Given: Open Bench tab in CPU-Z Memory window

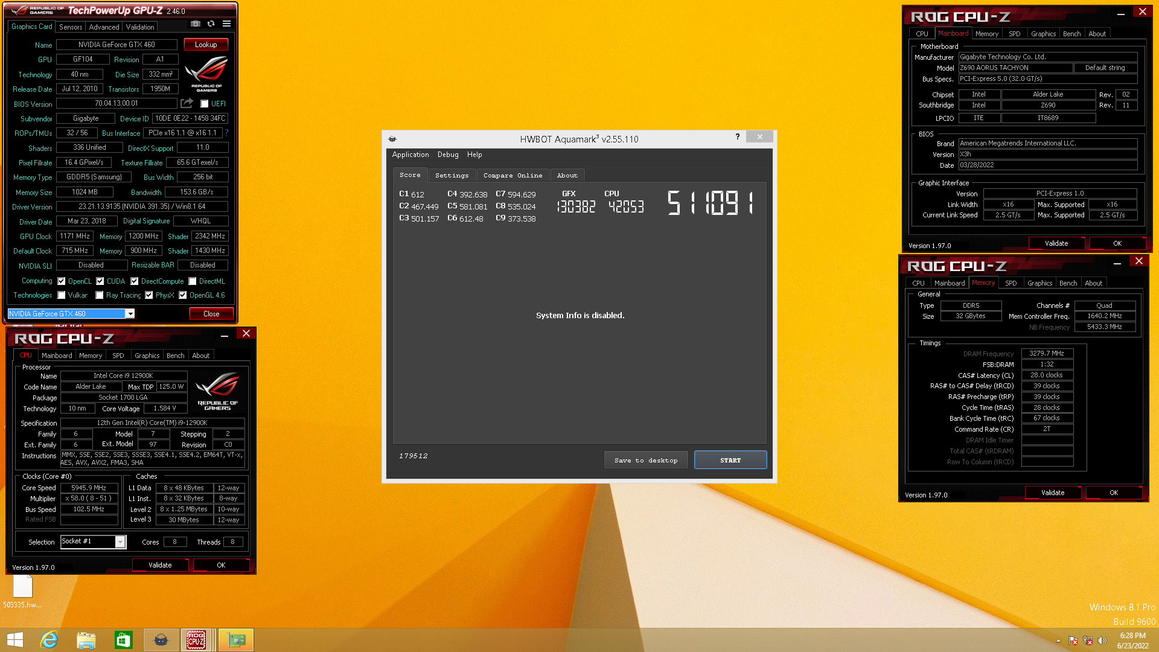Looking at the screenshot, I should click(1068, 283).
